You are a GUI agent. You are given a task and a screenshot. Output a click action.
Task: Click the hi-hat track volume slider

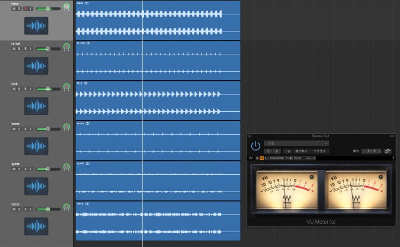click(x=47, y=48)
